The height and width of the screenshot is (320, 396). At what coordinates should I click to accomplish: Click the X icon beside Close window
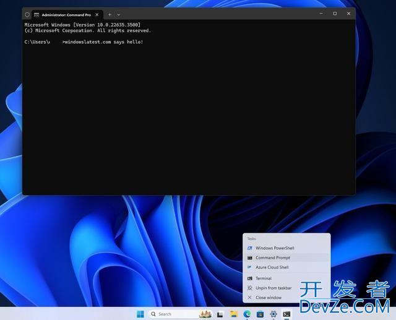pyautogui.click(x=250, y=298)
